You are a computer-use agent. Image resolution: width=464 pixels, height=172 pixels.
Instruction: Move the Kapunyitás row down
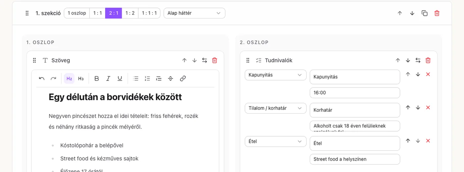coord(418,74)
